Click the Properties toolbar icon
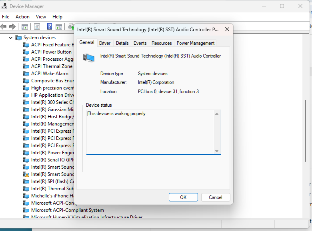This screenshot has height=231, width=312. point(37,26)
